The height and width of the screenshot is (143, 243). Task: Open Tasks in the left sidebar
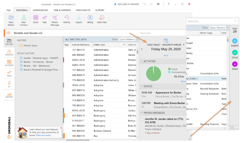(x=9, y=74)
